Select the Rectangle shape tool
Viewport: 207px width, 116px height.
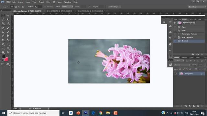point(8,48)
